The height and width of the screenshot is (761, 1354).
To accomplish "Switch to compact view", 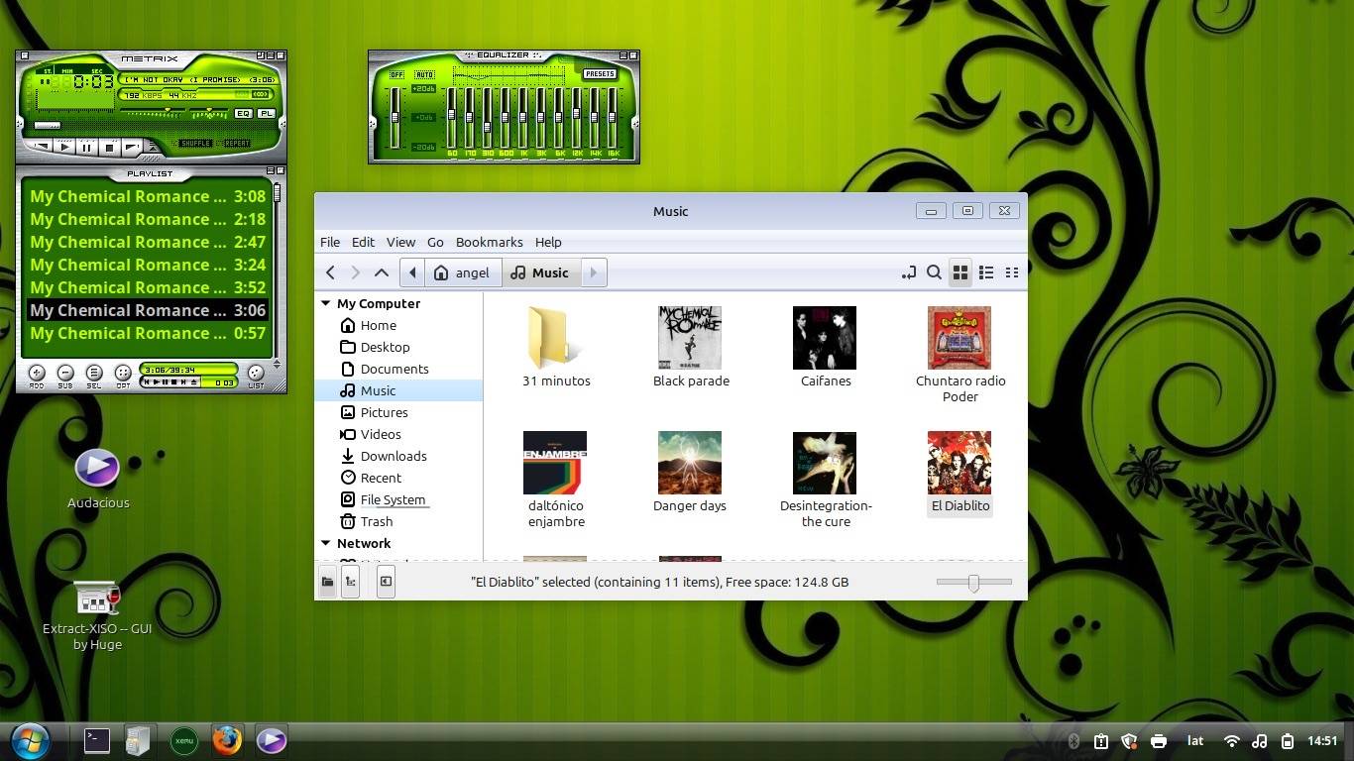I will click(1012, 272).
